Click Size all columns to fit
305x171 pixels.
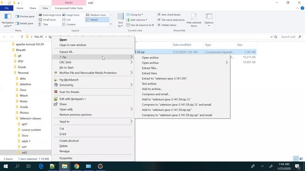(x=140, y=25)
